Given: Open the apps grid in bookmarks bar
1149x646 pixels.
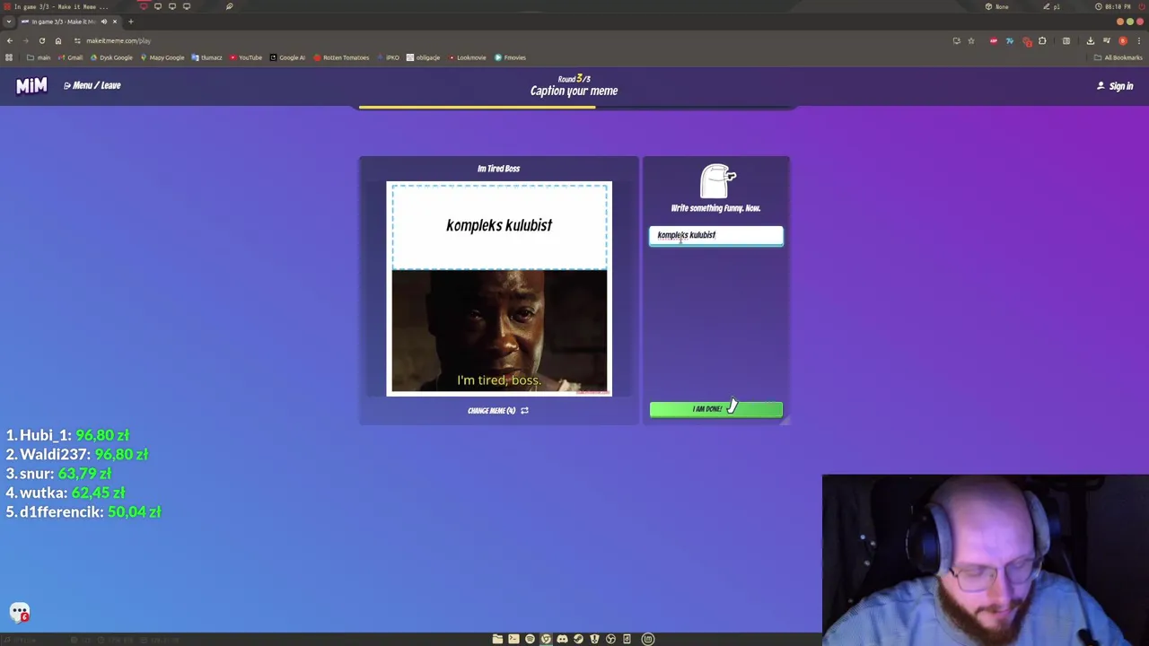Looking at the screenshot, I should pyautogui.click(x=9, y=57).
